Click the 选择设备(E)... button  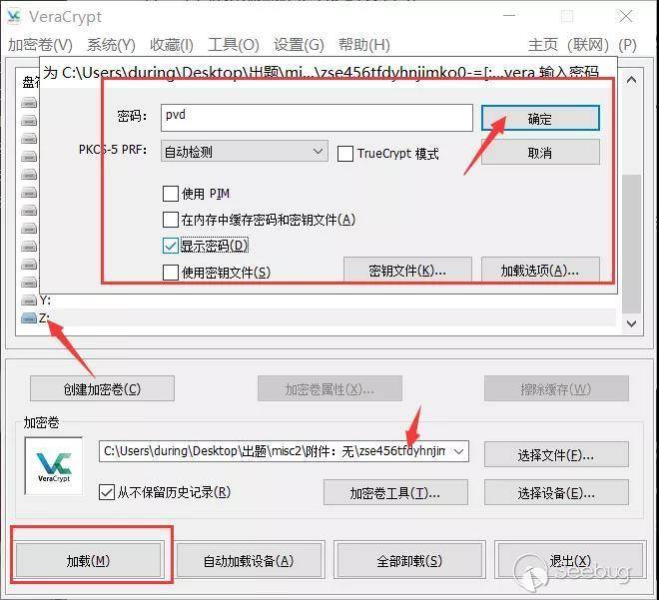click(x=556, y=492)
